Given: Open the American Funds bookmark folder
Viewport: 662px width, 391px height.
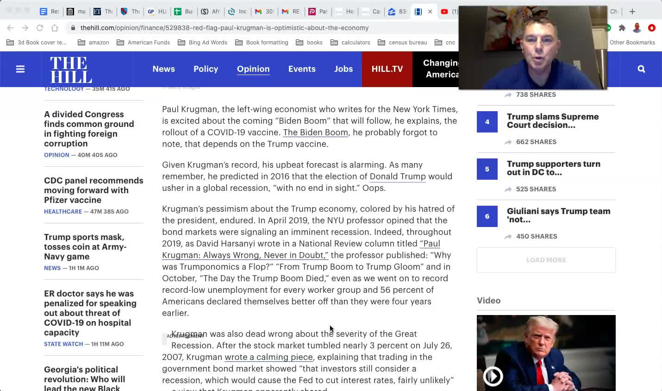Looking at the screenshot, I should click(x=144, y=42).
